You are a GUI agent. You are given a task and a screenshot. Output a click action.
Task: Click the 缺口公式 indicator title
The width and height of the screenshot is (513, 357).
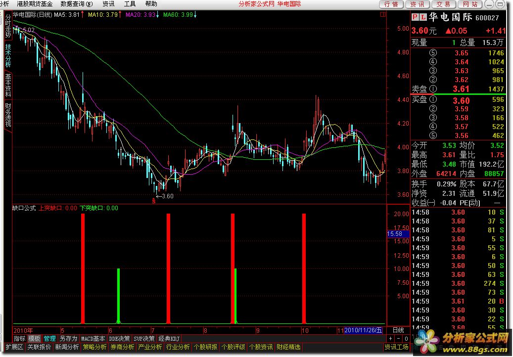coord(24,208)
